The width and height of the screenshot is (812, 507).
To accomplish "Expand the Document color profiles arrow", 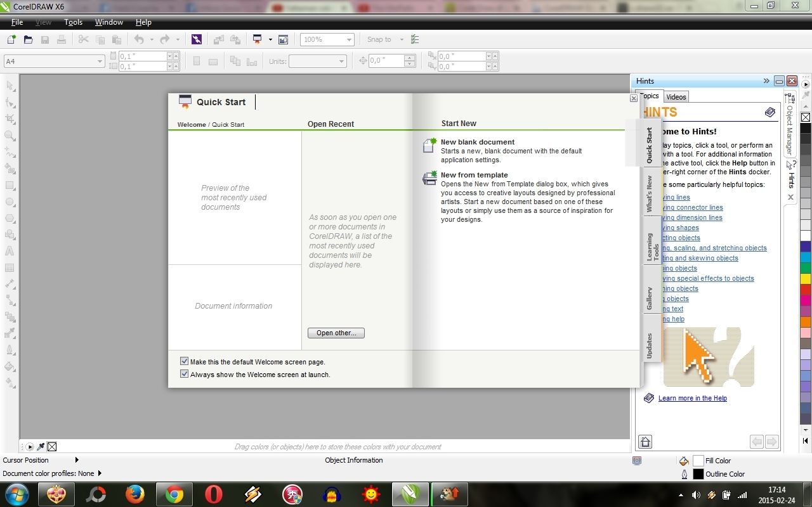I will (x=100, y=473).
